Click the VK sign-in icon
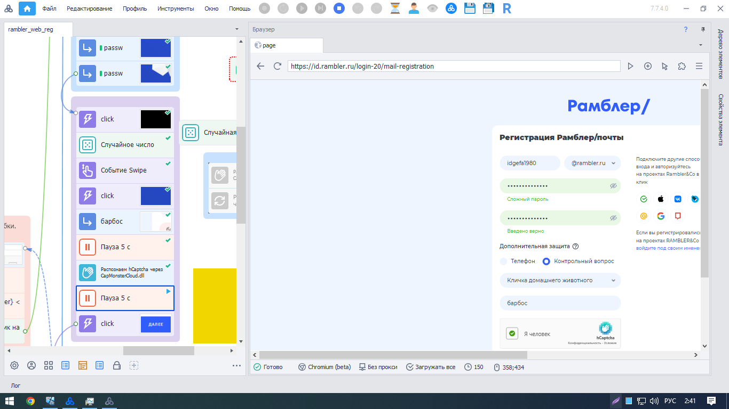 [x=678, y=199]
